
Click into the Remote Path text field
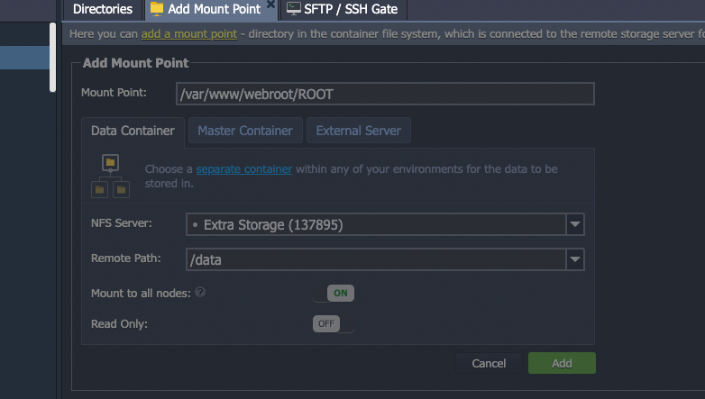(x=374, y=259)
